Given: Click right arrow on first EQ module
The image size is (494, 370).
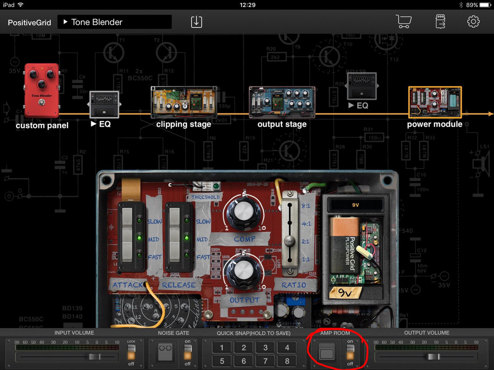Looking at the screenshot, I should pyautogui.click(x=121, y=105).
